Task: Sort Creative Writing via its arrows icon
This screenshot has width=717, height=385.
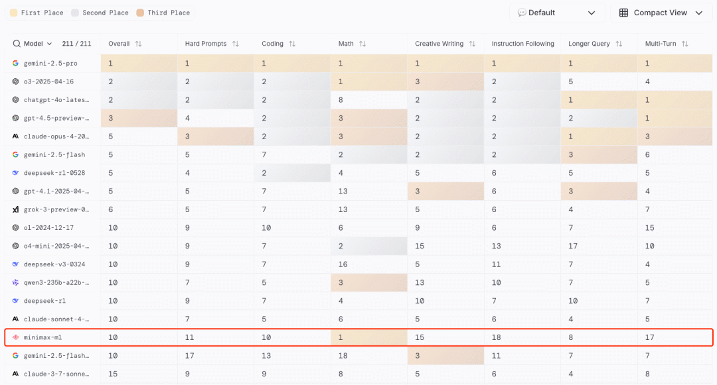Action: pyautogui.click(x=473, y=44)
